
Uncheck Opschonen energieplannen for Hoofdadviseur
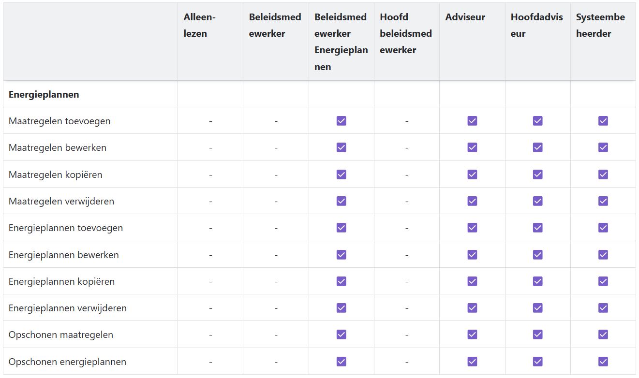(537, 362)
